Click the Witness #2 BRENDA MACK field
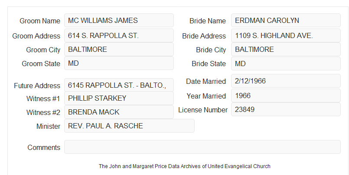This screenshot has height=175, width=349. pos(119,112)
